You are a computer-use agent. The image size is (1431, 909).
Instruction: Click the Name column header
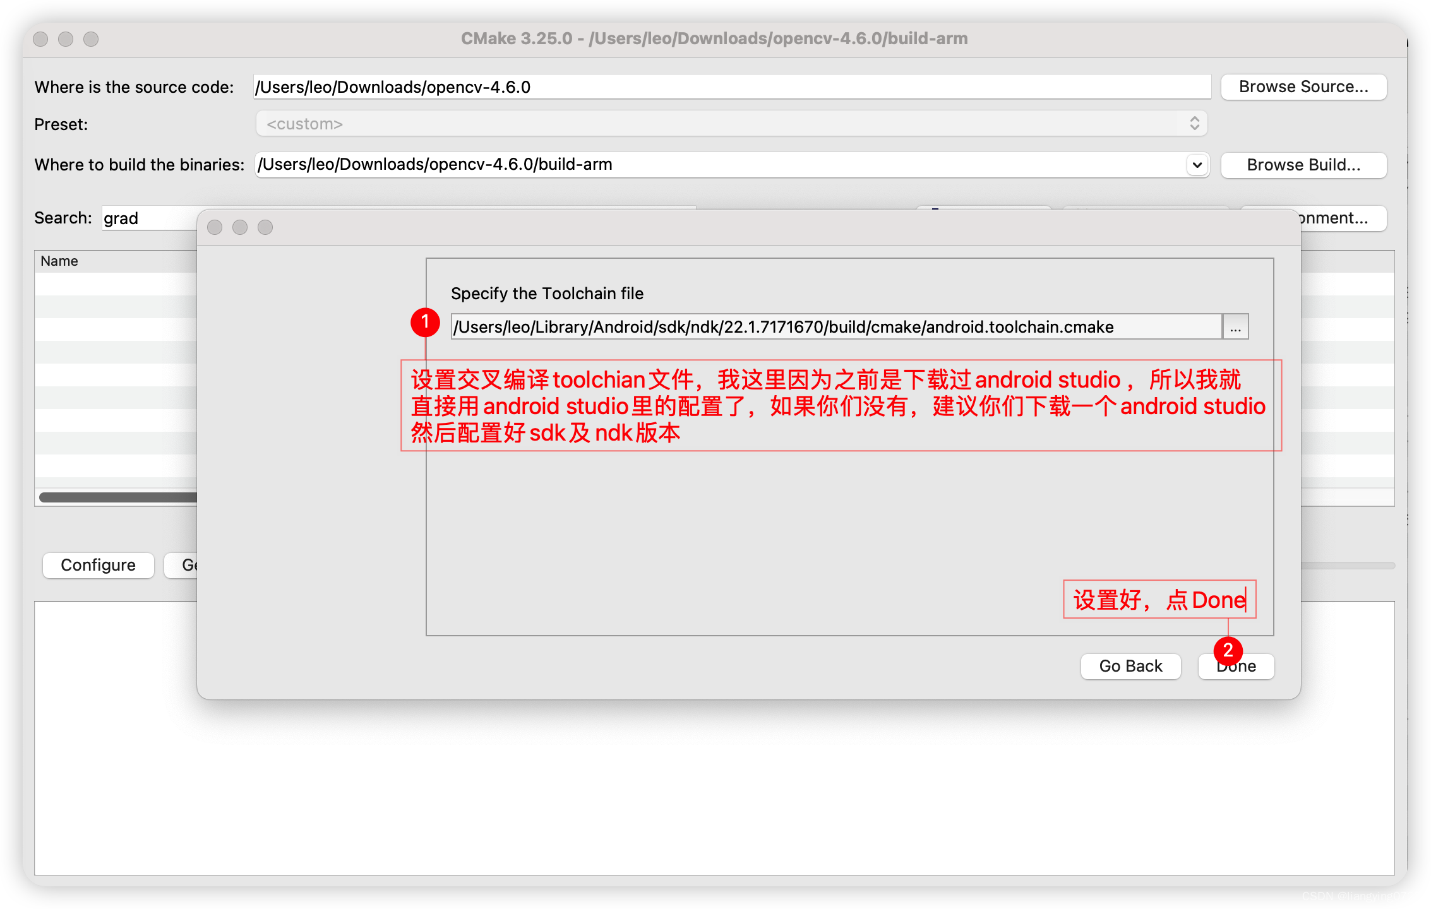pyautogui.click(x=59, y=261)
